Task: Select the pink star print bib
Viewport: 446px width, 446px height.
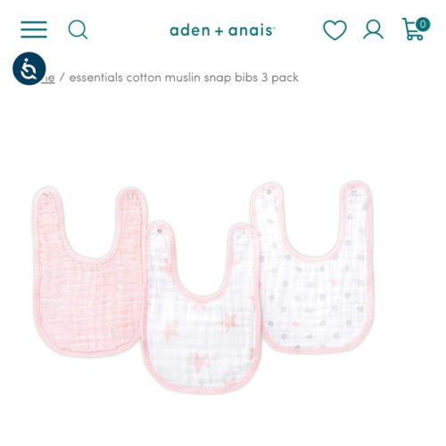Action: click(x=202, y=310)
